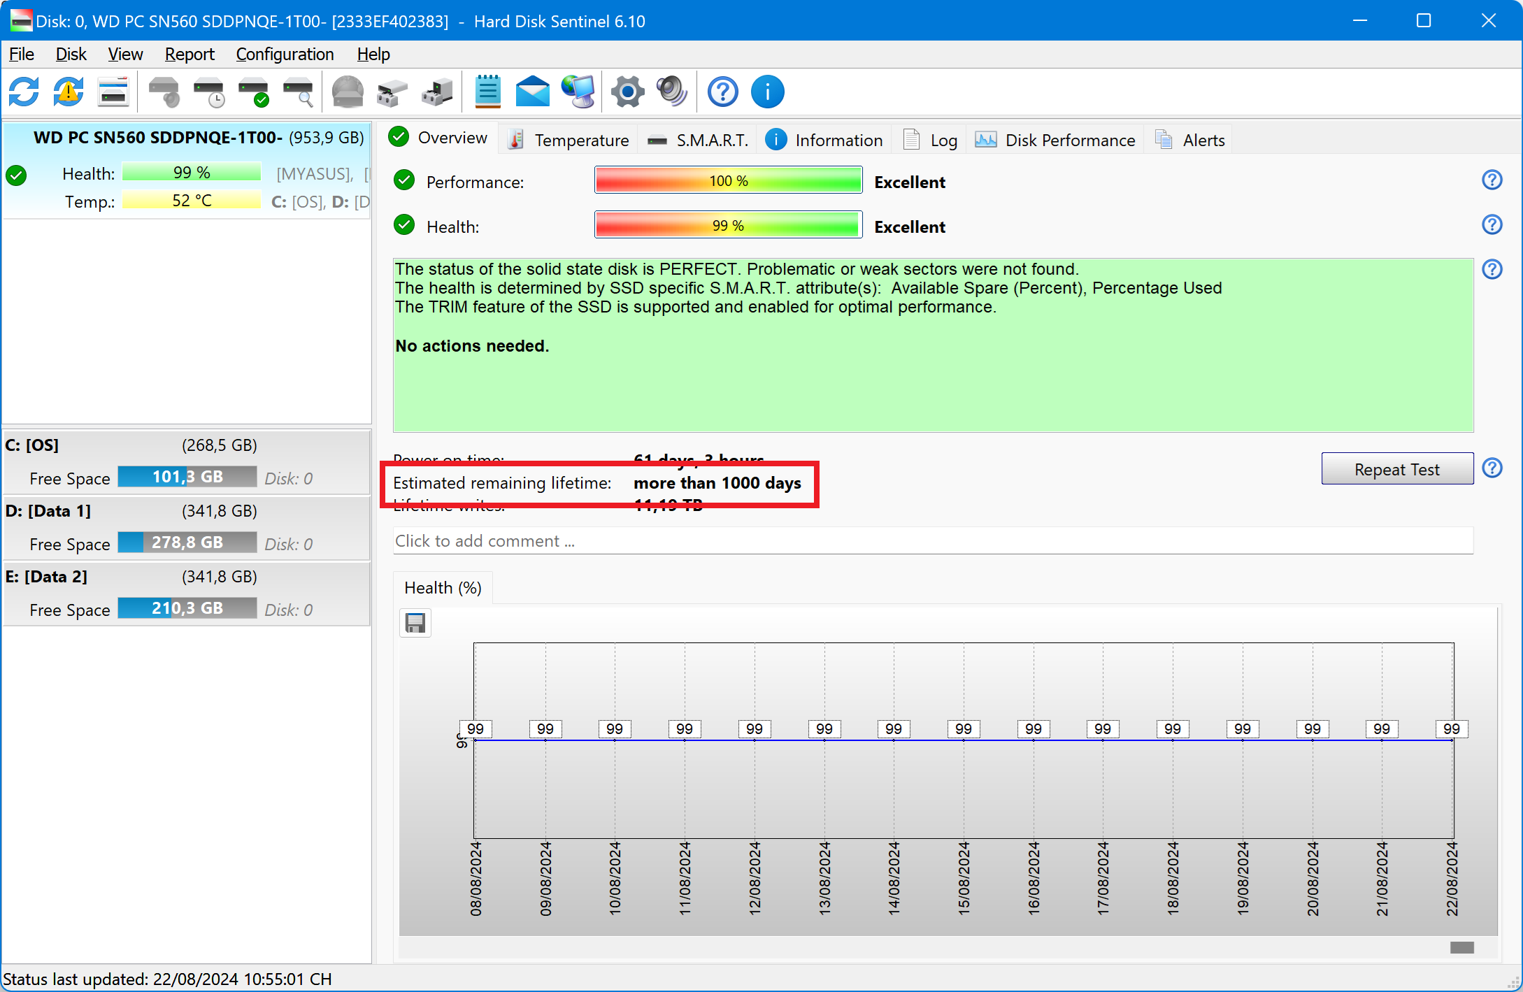
Task: Click the disk with magnifier icon
Action: pos(299,92)
